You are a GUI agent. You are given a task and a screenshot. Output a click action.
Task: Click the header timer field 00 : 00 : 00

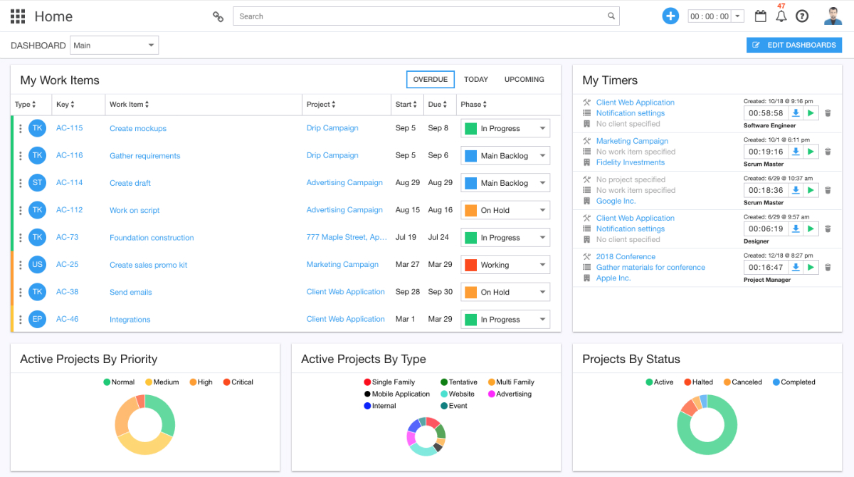coord(710,16)
